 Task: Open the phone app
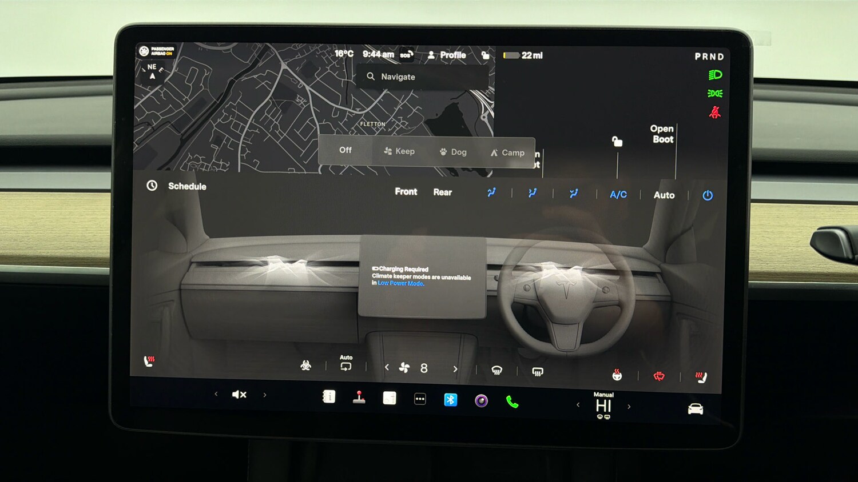(x=513, y=402)
